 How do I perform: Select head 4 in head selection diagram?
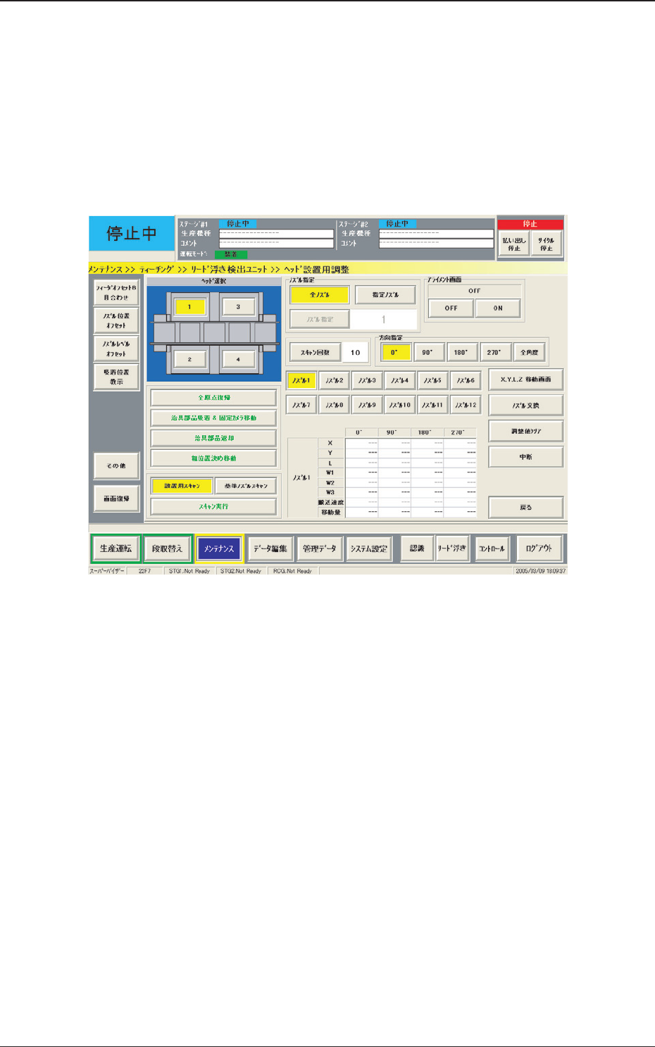(238, 359)
